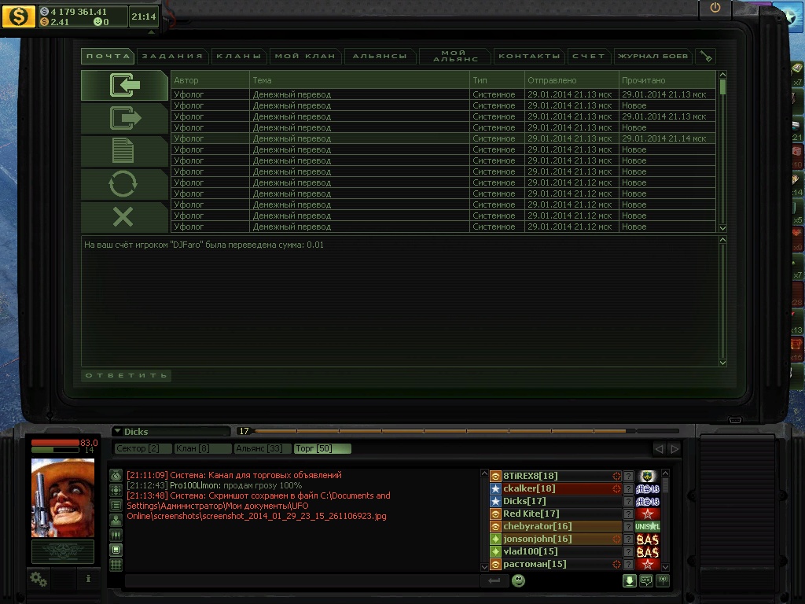Click the crosshair target chat side icon
The height and width of the screenshot is (604, 805).
[x=116, y=491]
